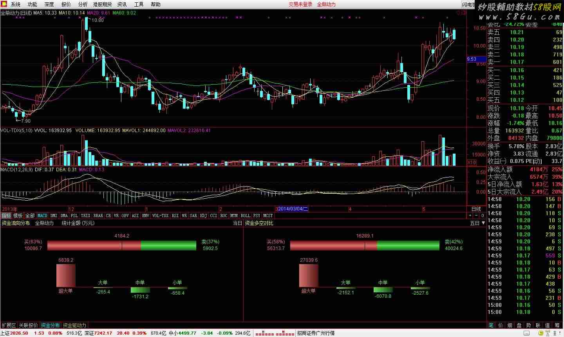Viewport: 564px width, 337px height.
Task: Click the 日线 period label
Action: pos(476,209)
